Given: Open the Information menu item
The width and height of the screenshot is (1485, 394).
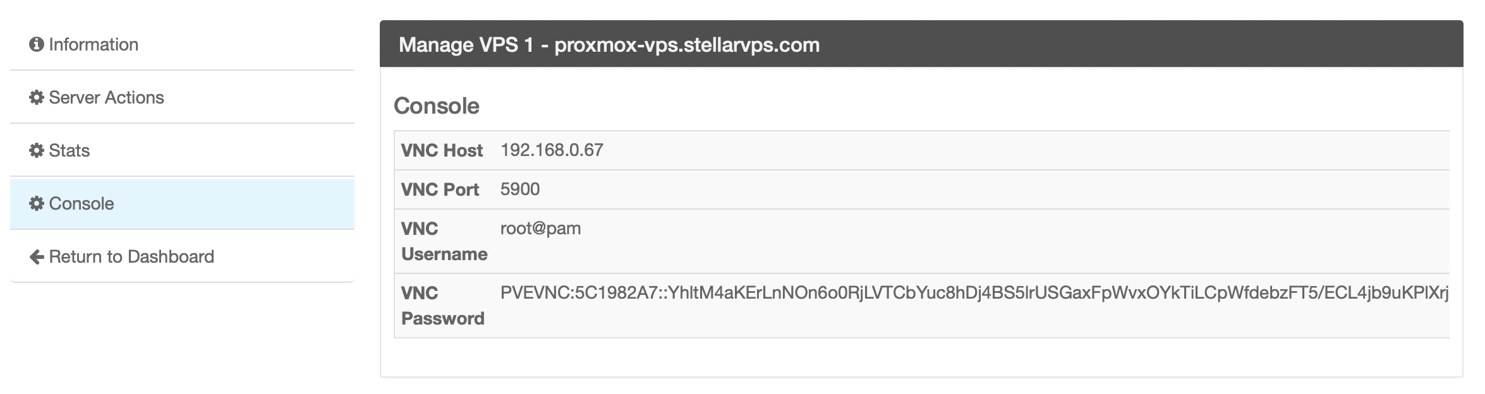Looking at the screenshot, I should 94,44.
